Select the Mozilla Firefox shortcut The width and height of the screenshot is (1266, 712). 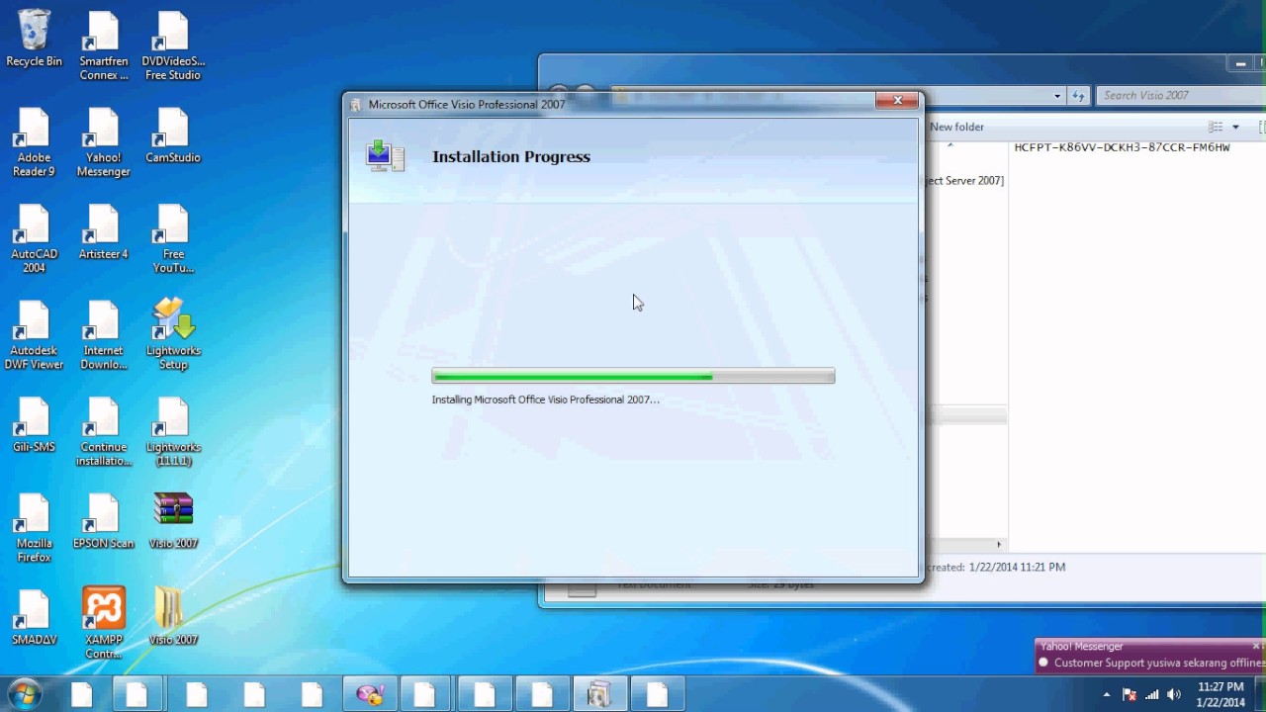pos(34,528)
